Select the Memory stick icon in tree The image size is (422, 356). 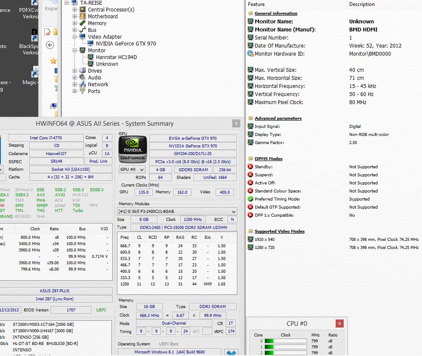point(83,23)
